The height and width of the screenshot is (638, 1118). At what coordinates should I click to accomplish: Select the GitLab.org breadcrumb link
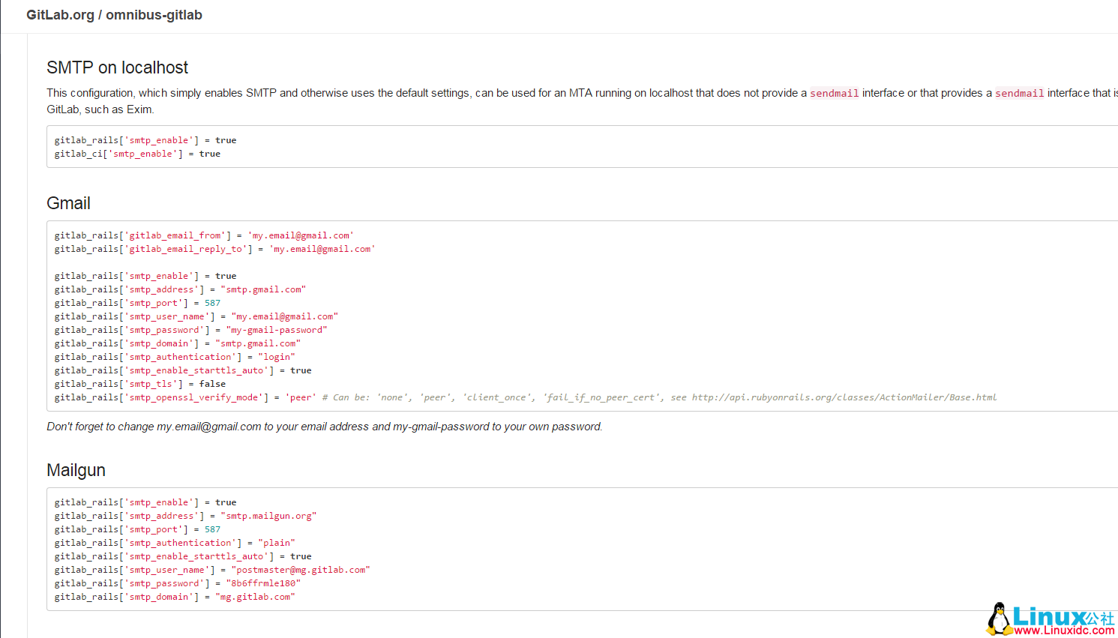click(60, 14)
